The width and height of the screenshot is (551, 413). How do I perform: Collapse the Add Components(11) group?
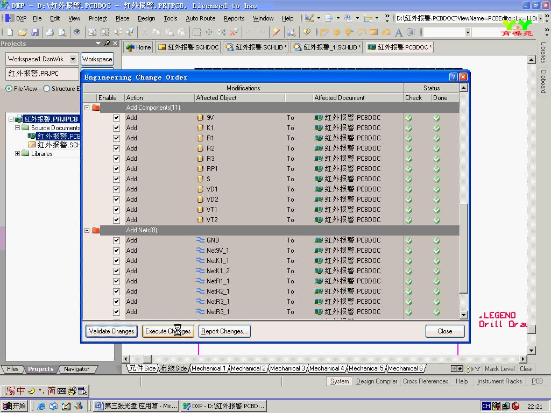pos(87,108)
